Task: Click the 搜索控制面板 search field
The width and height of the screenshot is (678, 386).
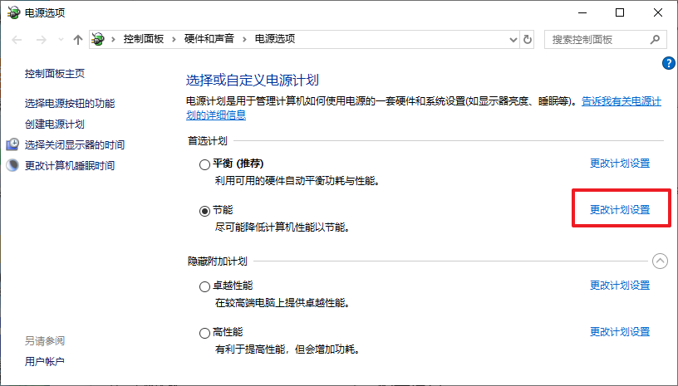Action: (597, 39)
